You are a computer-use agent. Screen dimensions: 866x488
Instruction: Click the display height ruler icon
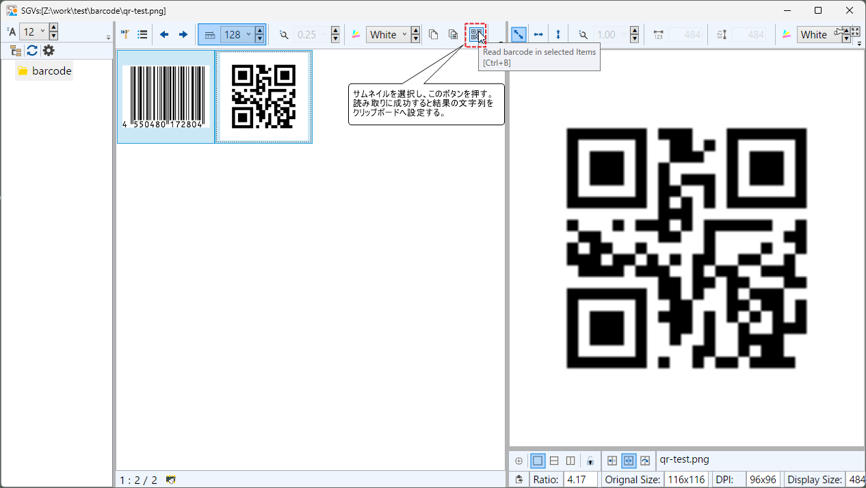pos(722,34)
